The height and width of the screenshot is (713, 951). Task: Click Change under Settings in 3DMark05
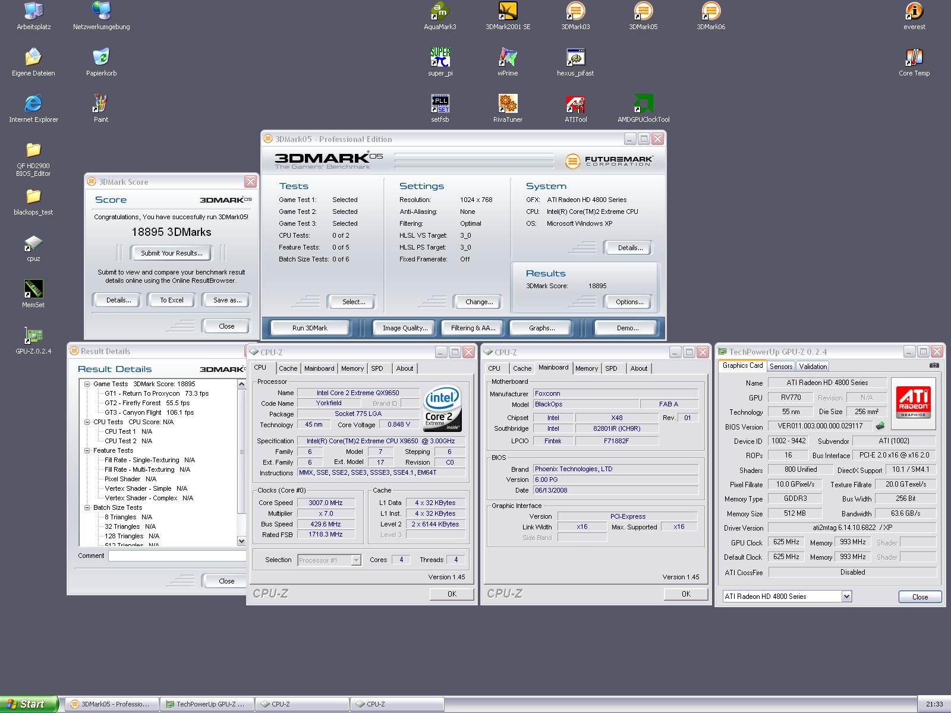point(479,302)
